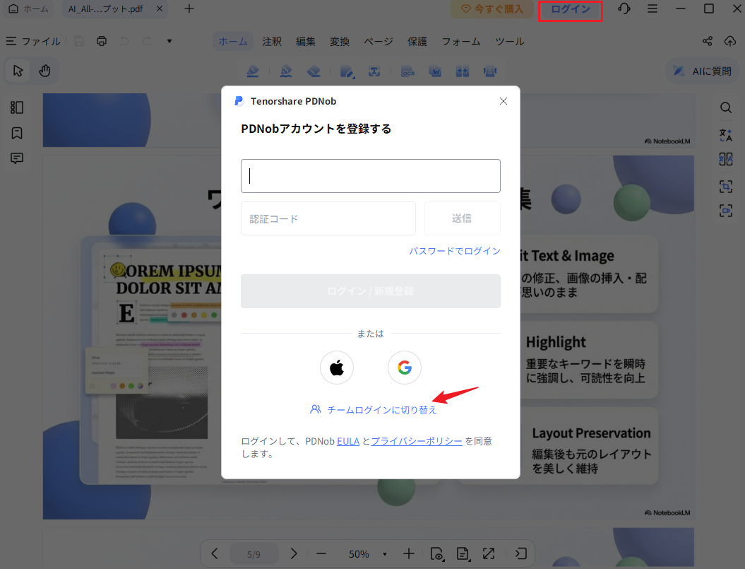Switch to the フォーム tab
This screenshot has height=569, width=745.
pyautogui.click(x=461, y=42)
